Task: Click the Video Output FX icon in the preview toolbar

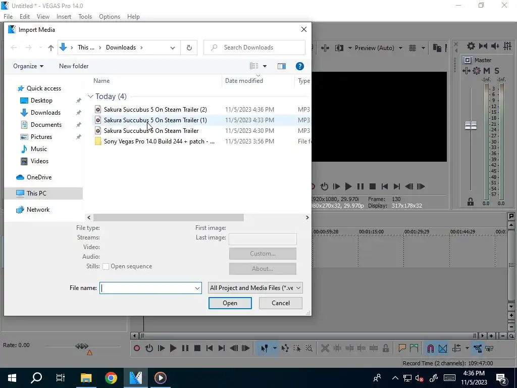Action: pyautogui.click(x=325, y=48)
